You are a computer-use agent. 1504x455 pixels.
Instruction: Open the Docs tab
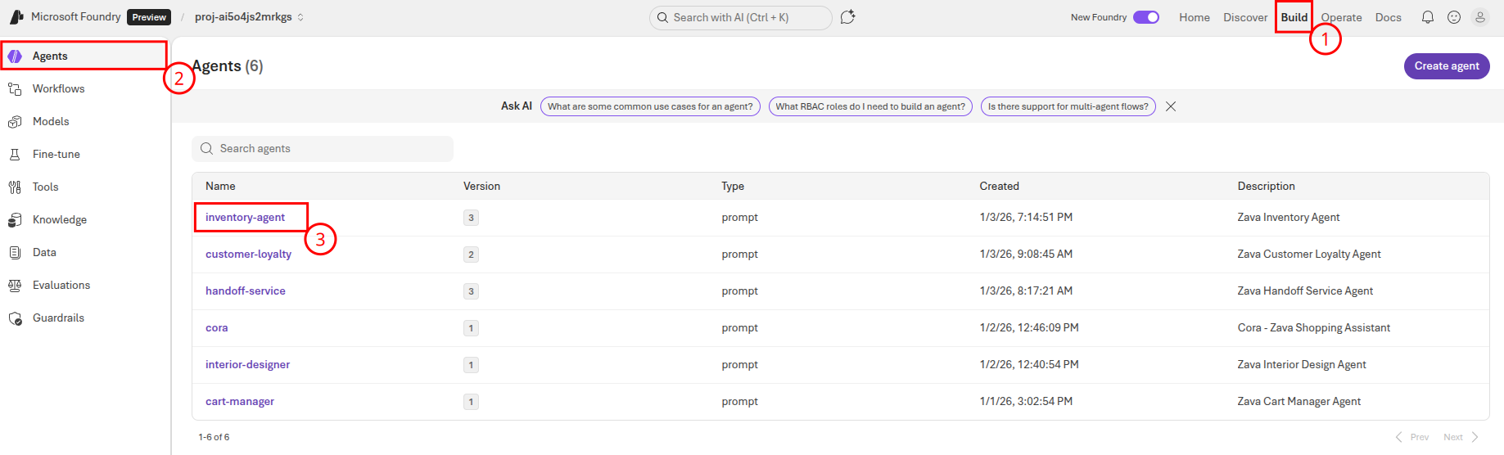[x=1388, y=17]
